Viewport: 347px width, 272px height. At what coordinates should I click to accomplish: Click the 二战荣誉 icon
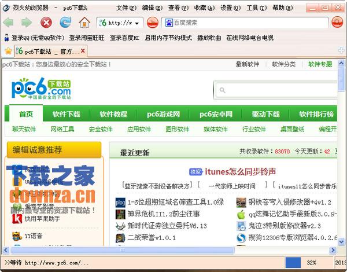point(120,238)
